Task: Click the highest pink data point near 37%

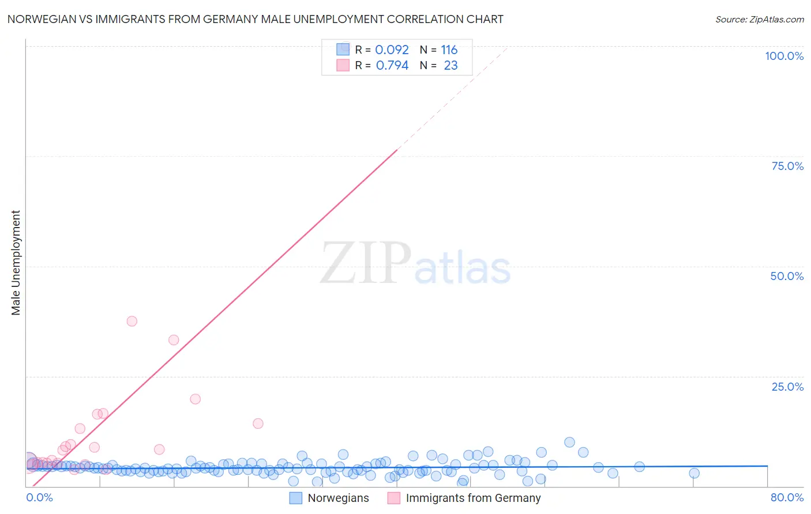Action: point(132,321)
